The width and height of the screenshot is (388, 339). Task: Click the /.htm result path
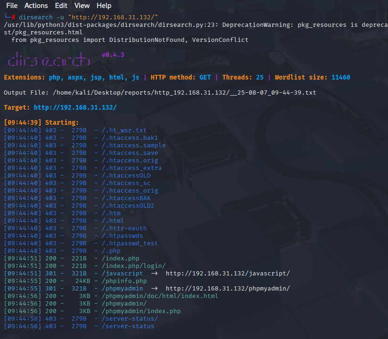click(x=111, y=213)
